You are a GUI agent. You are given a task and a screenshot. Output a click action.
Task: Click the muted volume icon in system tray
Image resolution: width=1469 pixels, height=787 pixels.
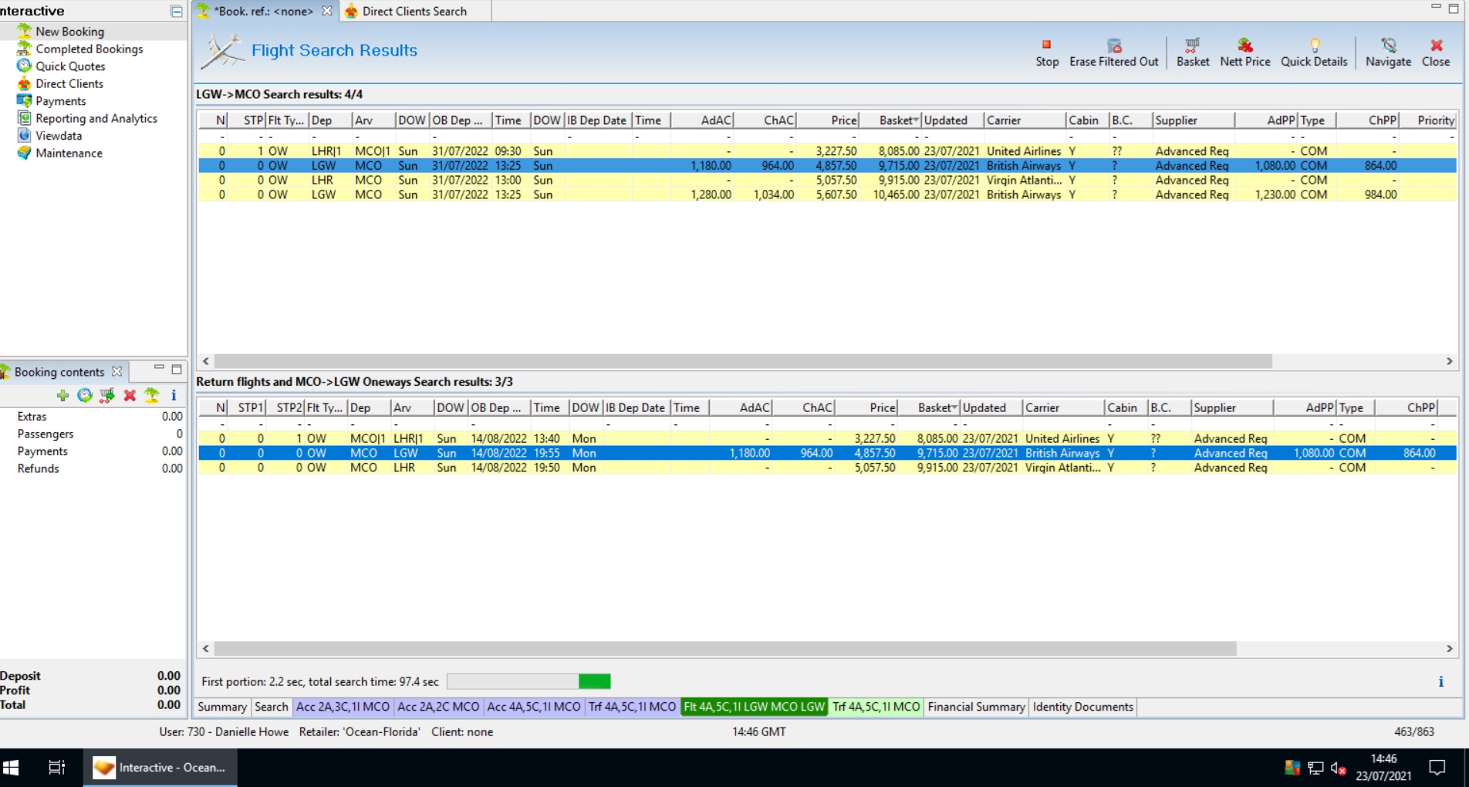[x=1339, y=768]
